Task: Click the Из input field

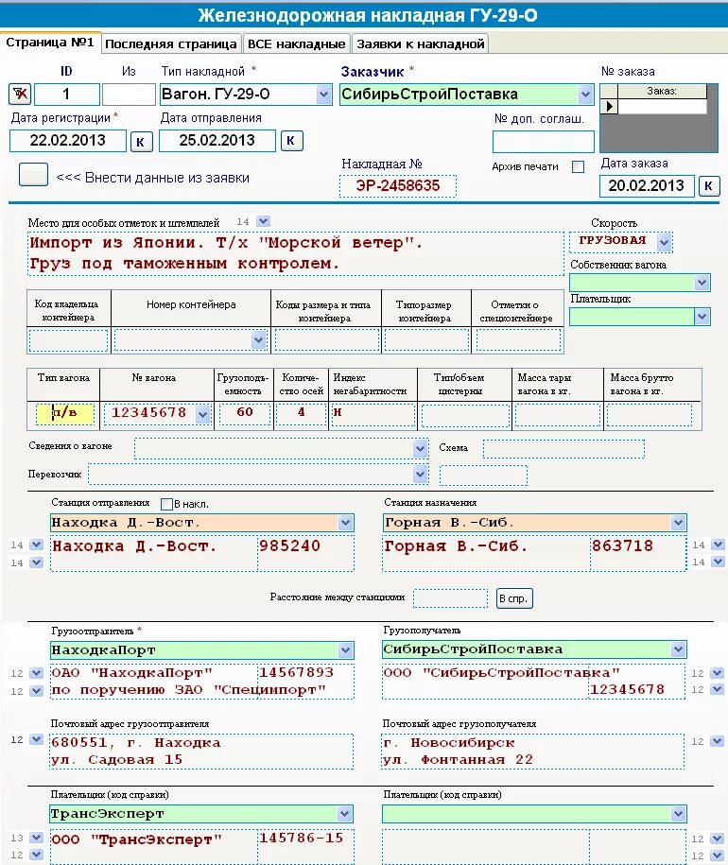Action: coord(129,95)
